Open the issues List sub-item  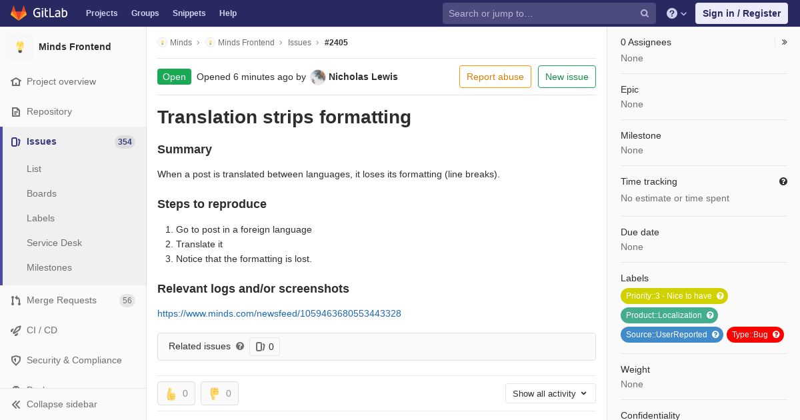click(x=34, y=169)
